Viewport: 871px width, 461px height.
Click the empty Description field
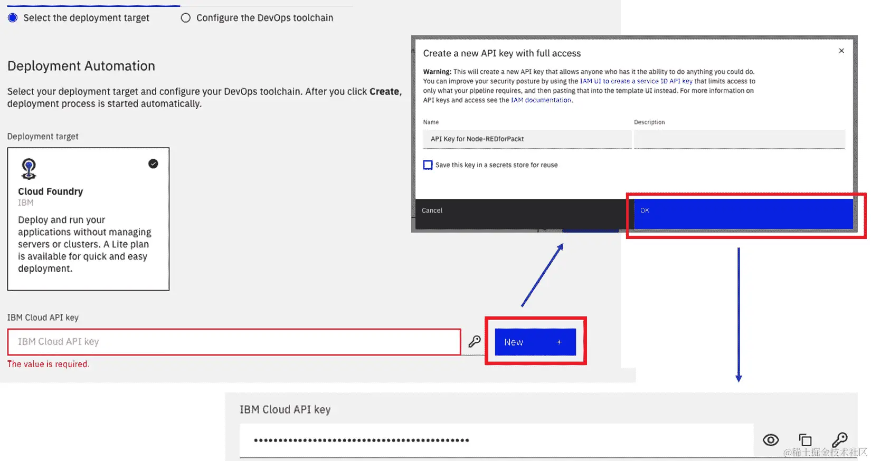pyautogui.click(x=740, y=139)
